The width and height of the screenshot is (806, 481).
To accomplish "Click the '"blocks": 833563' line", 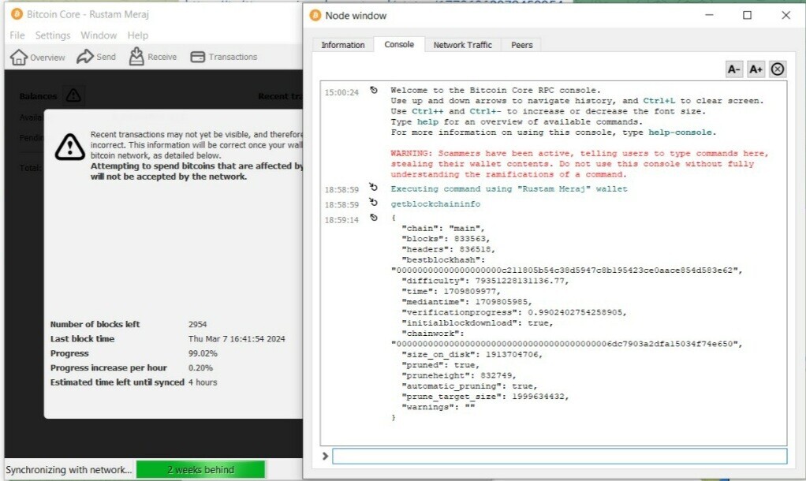I will click(446, 238).
